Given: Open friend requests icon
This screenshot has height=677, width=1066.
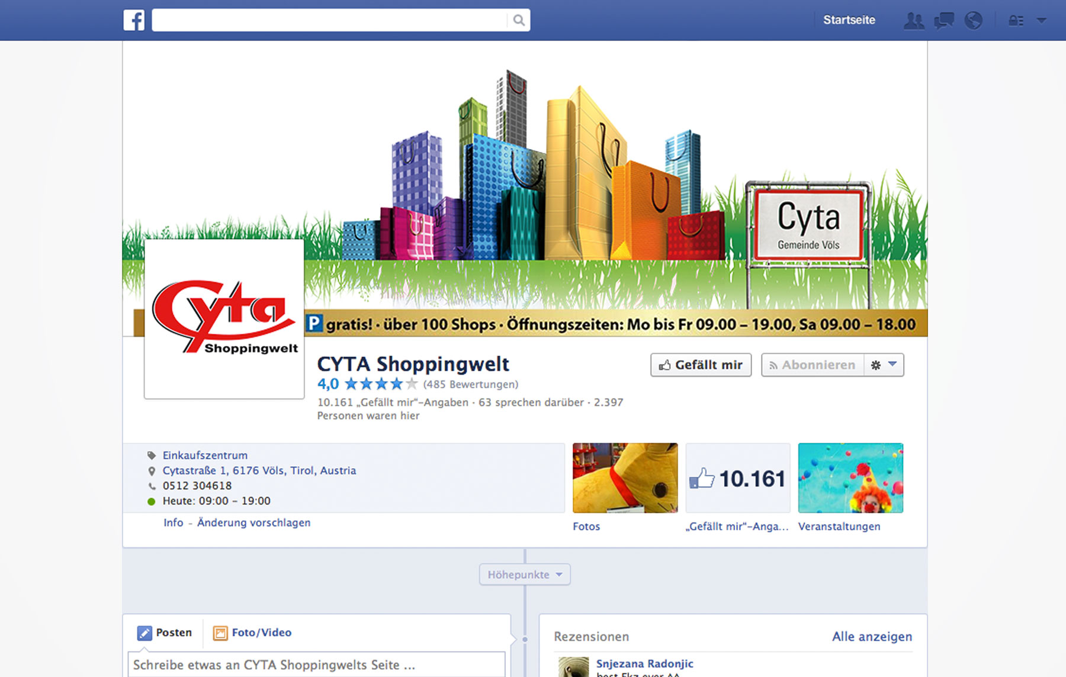Looking at the screenshot, I should (x=914, y=21).
